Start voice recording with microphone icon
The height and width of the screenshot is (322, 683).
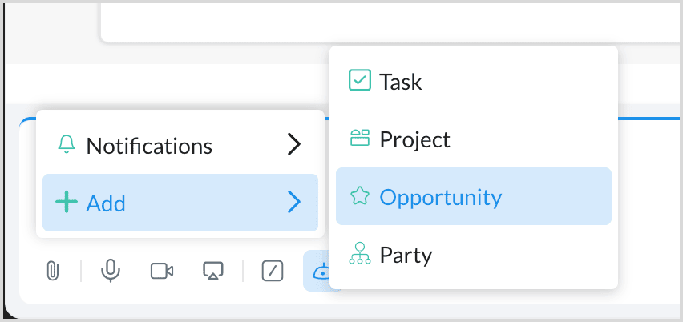tap(111, 272)
